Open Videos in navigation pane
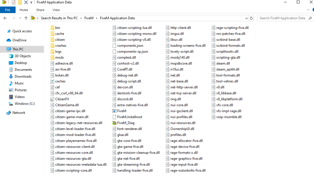Image resolution: width=314 pixels, height=177 pixels. coord(20,97)
